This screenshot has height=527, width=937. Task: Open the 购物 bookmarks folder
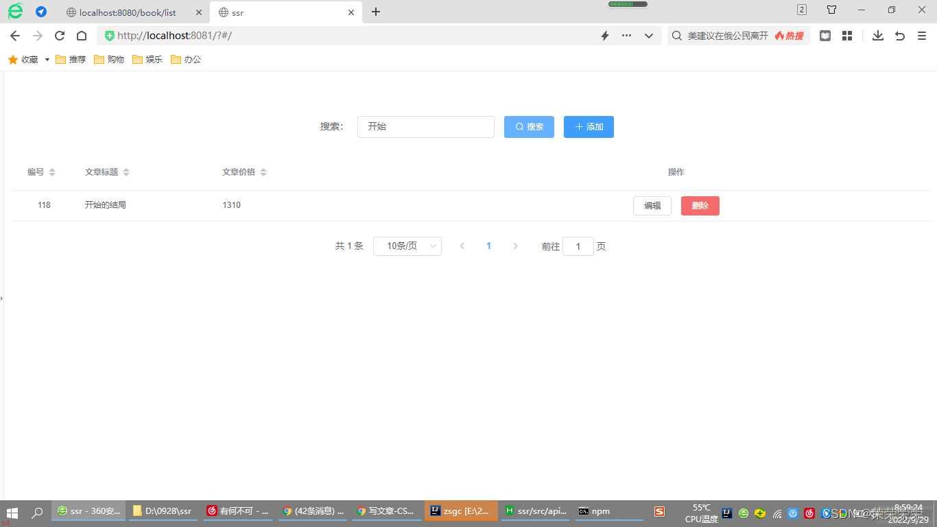tap(109, 60)
